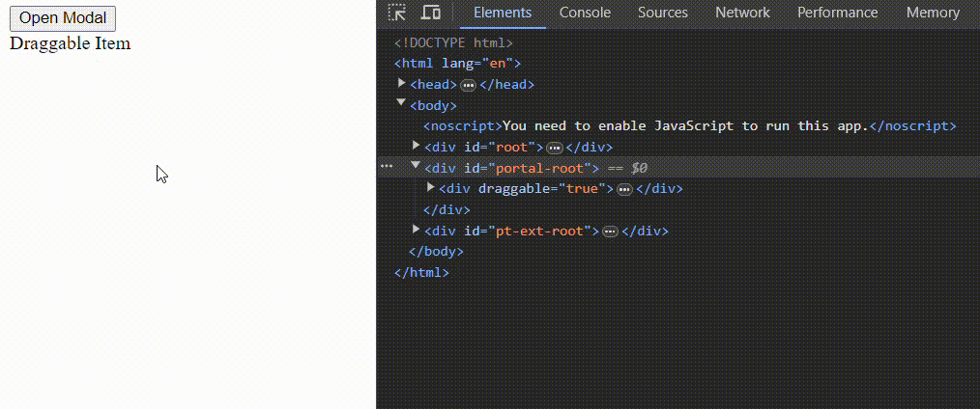Go to the Network tab
Viewport: 980px width, 409px height.
click(742, 13)
